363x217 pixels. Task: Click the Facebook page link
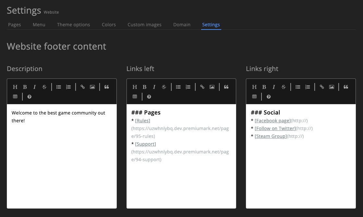272,120
